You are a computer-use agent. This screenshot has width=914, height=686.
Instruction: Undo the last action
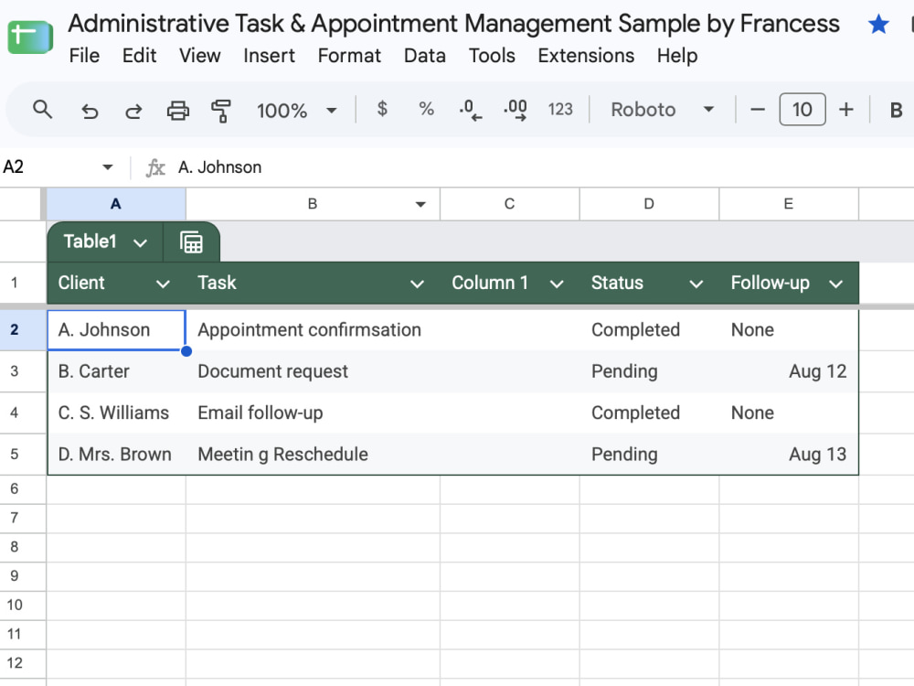point(90,110)
